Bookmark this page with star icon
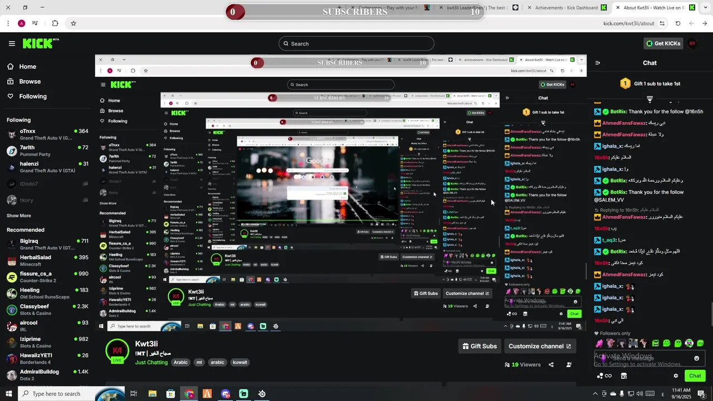Screen dimensions: 713x401 (73, 23)
